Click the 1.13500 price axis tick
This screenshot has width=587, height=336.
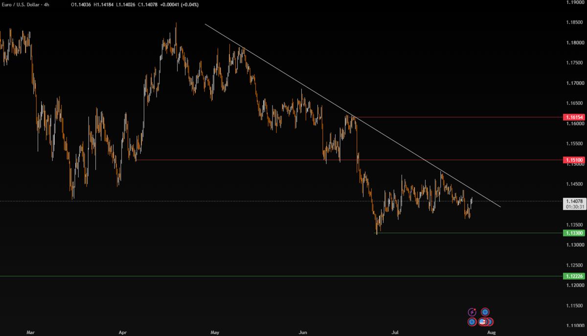(573, 225)
